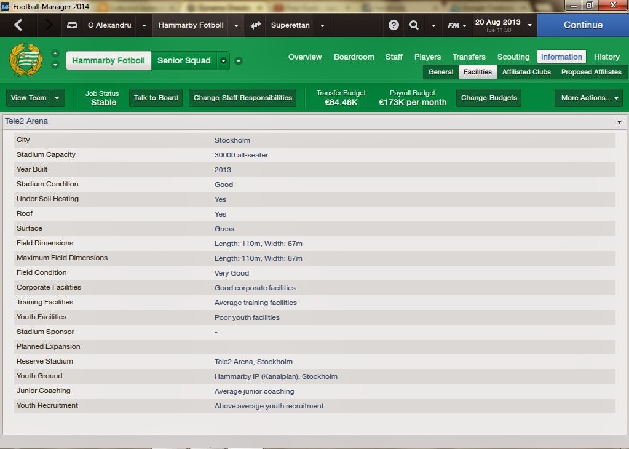Screen dimensions: 629x449
Task: Click the down arrow beside the crest
Action: pyautogui.click(x=55, y=65)
